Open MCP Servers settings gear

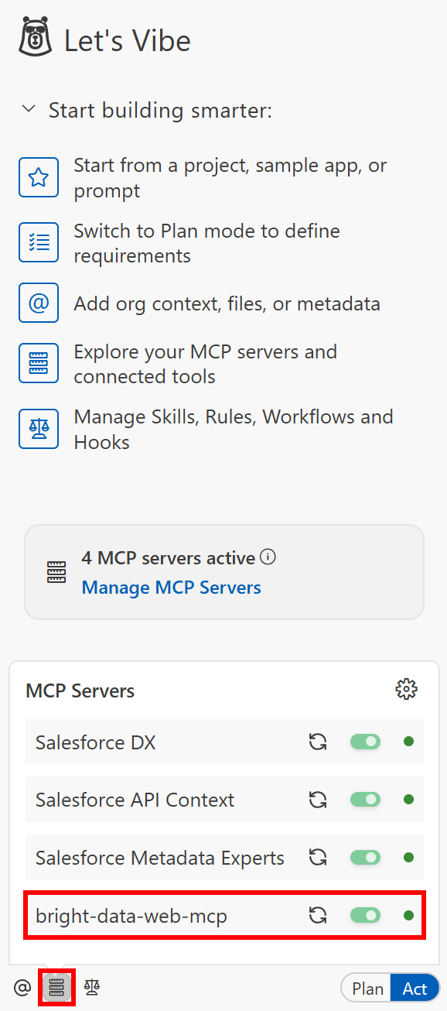point(406,689)
